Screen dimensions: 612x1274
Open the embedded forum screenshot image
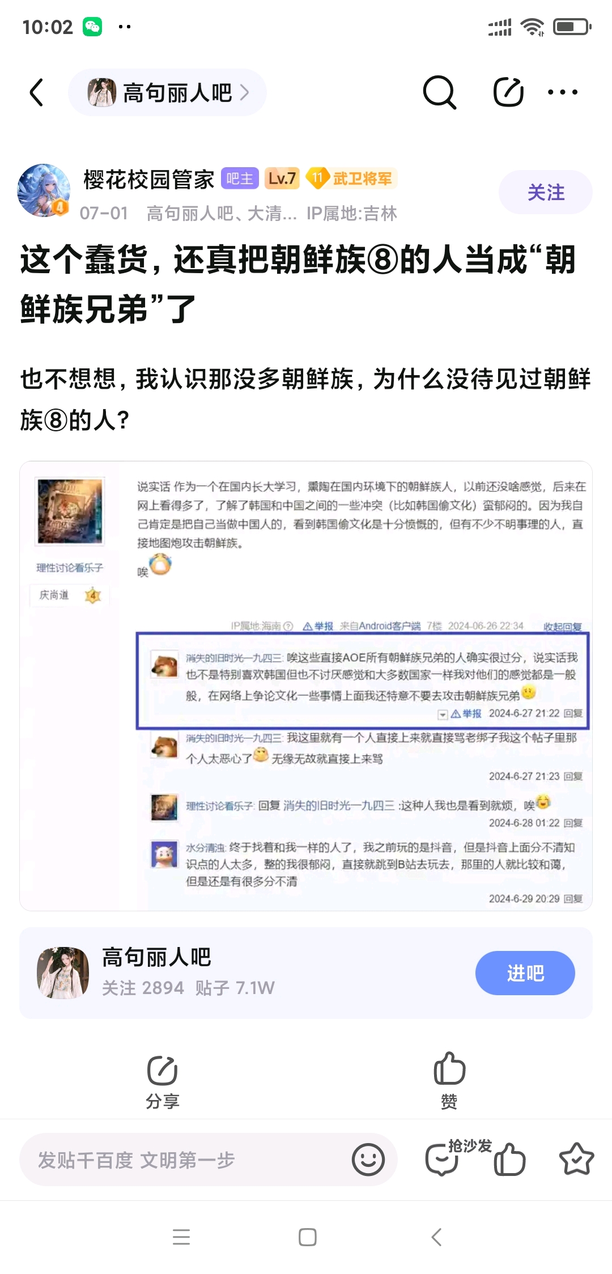tap(306, 686)
